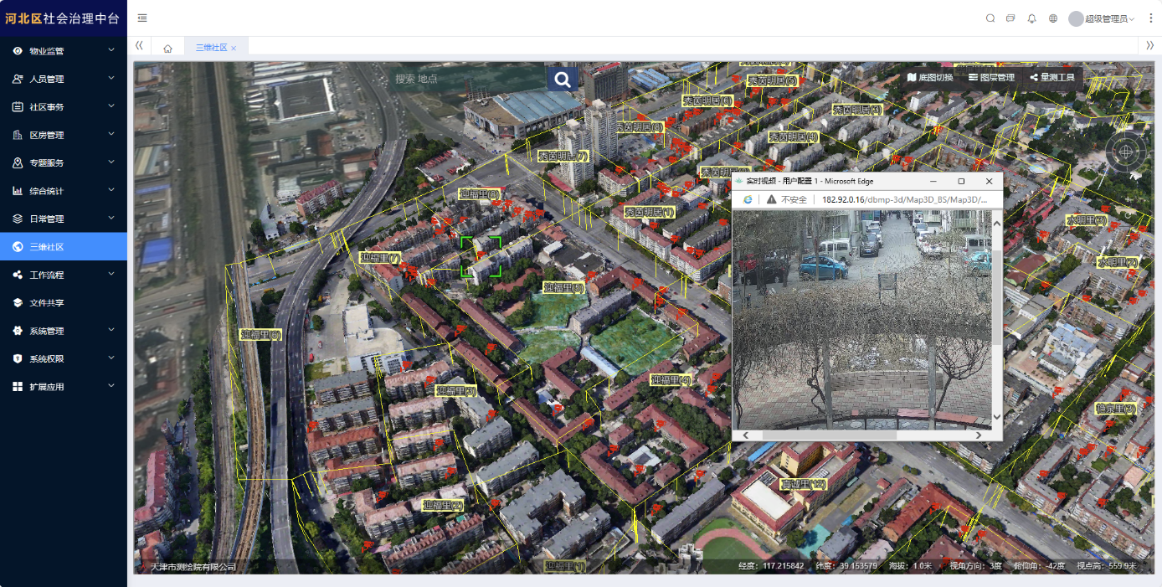Image resolution: width=1162 pixels, height=587 pixels.
Task: Click the map search magnifier button
Action: 563,80
